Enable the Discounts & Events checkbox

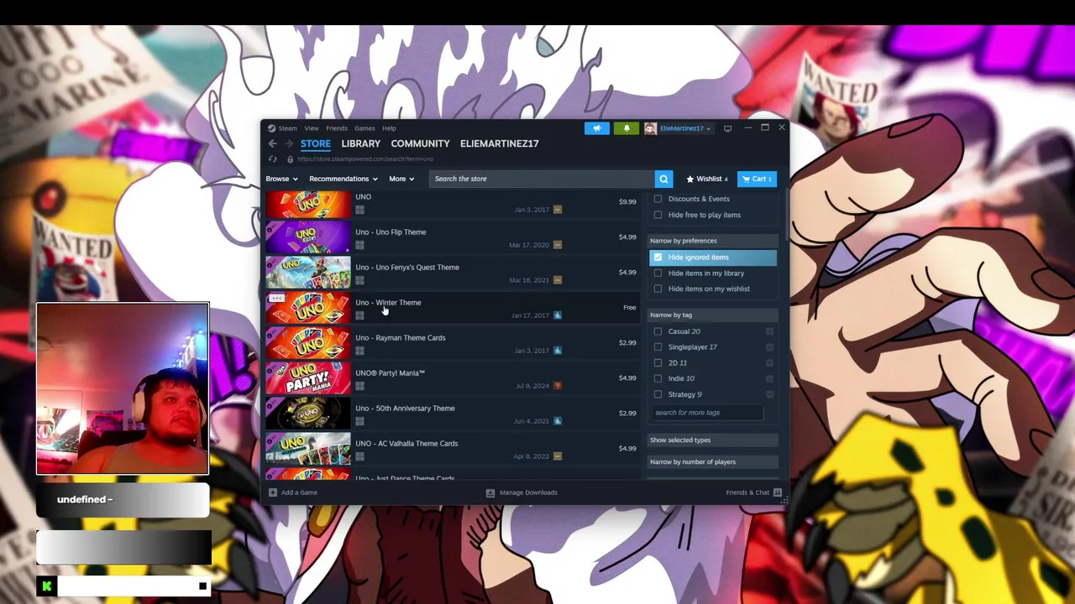pyautogui.click(x=658, y=199)
